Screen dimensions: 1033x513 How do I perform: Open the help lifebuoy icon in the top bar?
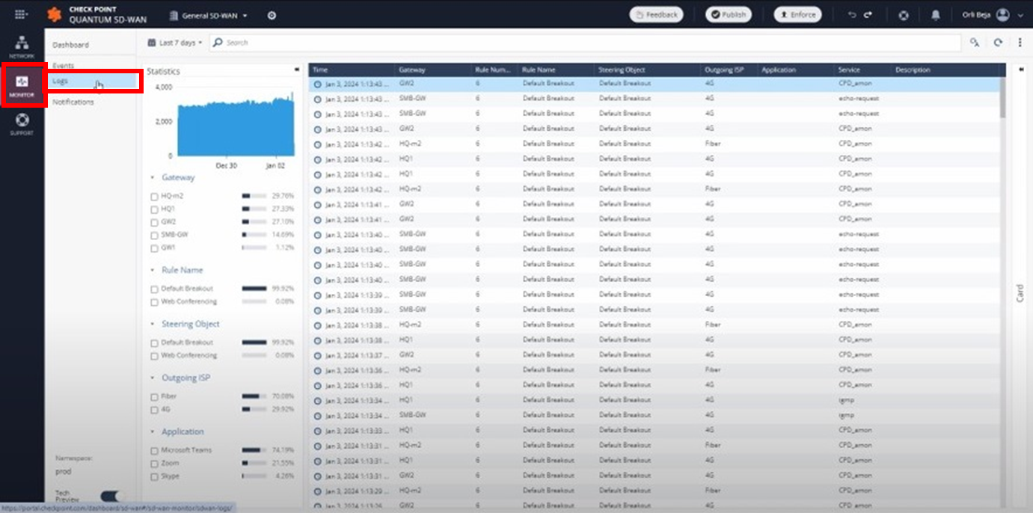coord(904,15)
